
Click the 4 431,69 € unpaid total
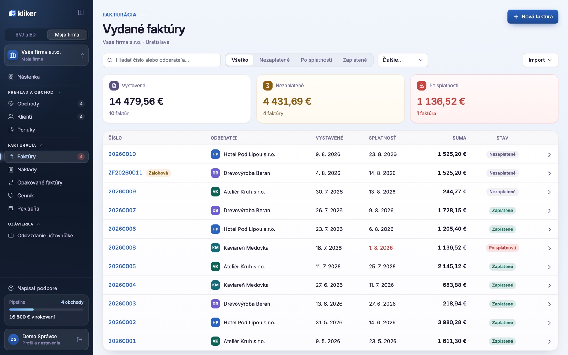[x=287, y=101]
